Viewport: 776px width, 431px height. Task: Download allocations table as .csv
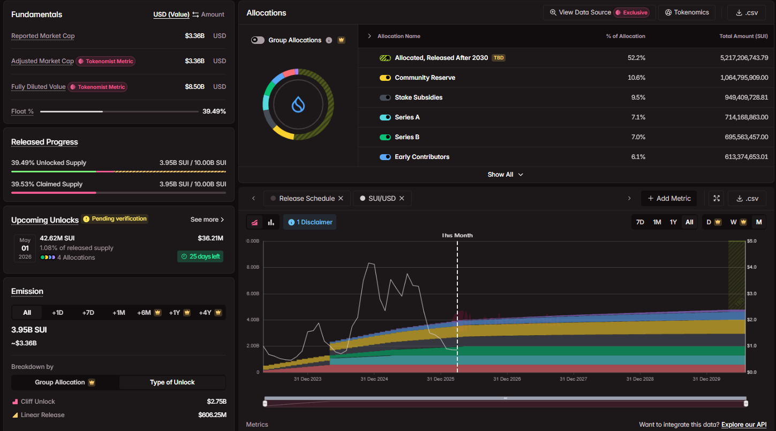point(747,13)
